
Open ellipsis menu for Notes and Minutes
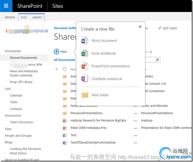pos(136,106)
